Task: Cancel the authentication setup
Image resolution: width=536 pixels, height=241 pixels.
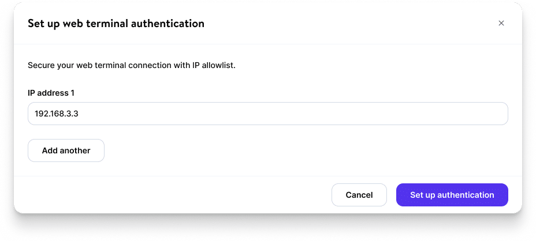Action: pos(359,195)
